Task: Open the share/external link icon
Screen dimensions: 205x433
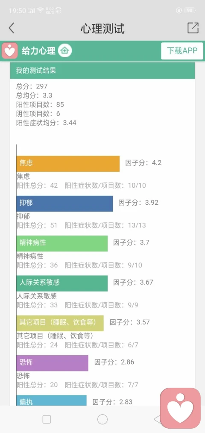Action: [x=193, y=28]
